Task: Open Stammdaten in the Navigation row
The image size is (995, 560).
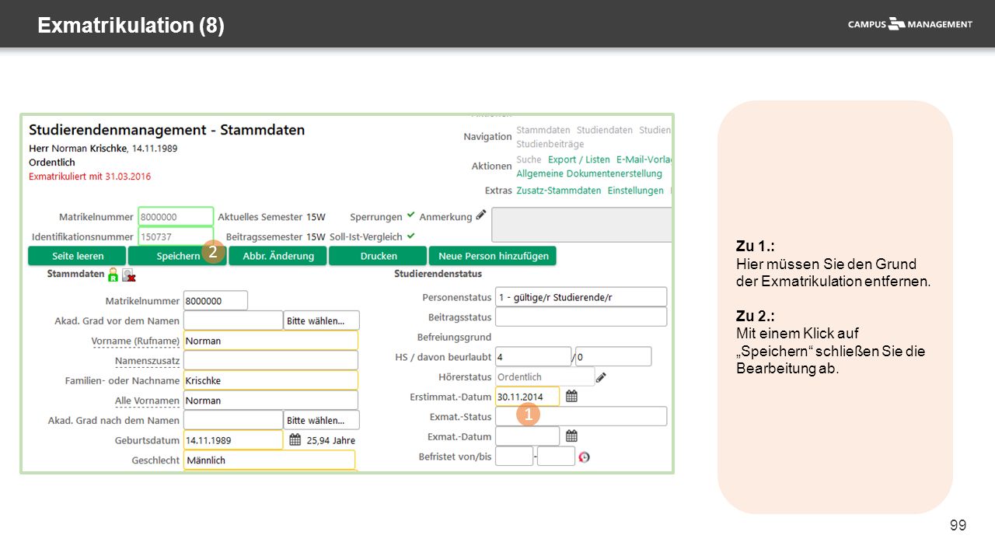Action: tap(543, 130)
